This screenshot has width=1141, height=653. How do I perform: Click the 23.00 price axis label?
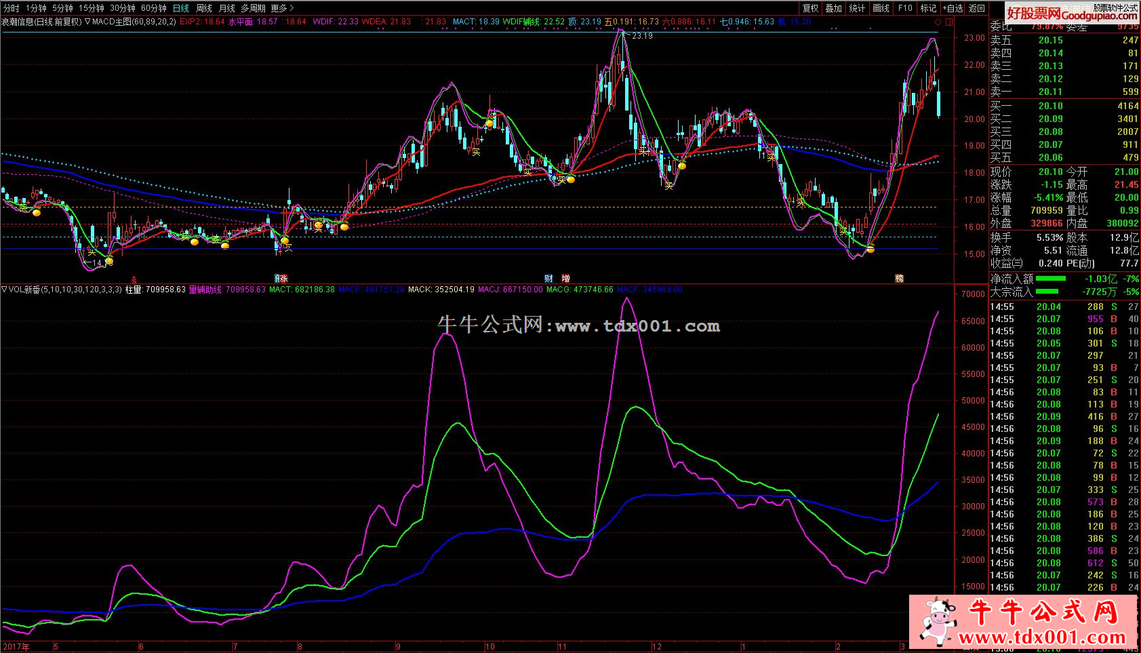tap(974, 38)
